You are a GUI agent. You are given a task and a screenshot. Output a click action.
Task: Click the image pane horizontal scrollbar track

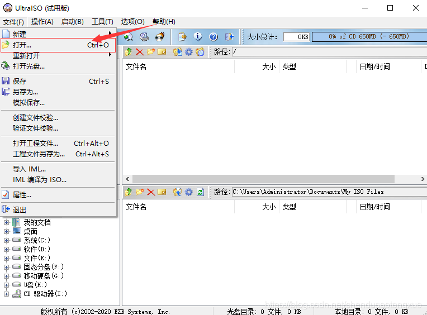point(263,179)
